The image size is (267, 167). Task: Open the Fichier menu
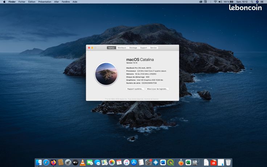tap(22, 2)
